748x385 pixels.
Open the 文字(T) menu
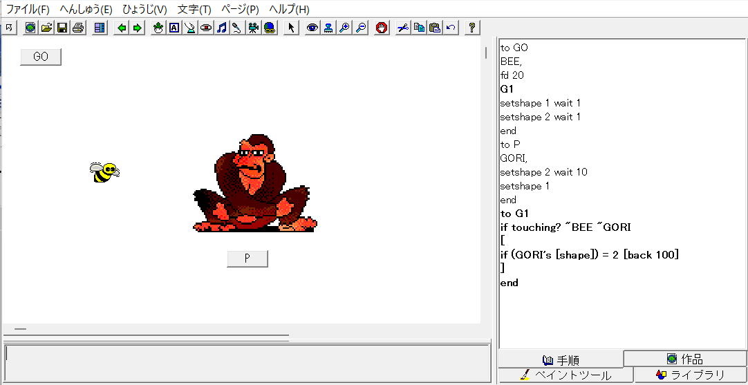[194, 9]
